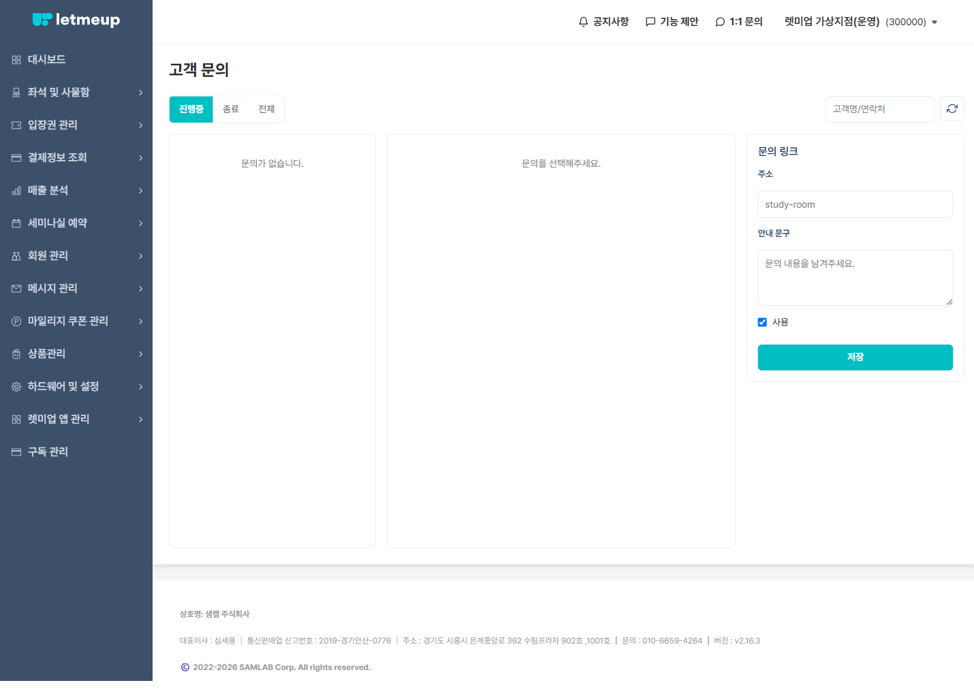Viewport: 974px width, 700px height.
Task: Expand the 매출 분석 chevron
Action: coord(141,191)
